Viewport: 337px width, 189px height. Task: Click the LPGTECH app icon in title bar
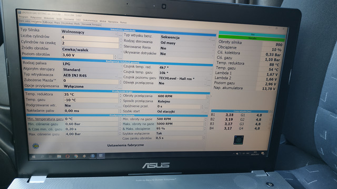pyautogui.click(x=19, y=13)
